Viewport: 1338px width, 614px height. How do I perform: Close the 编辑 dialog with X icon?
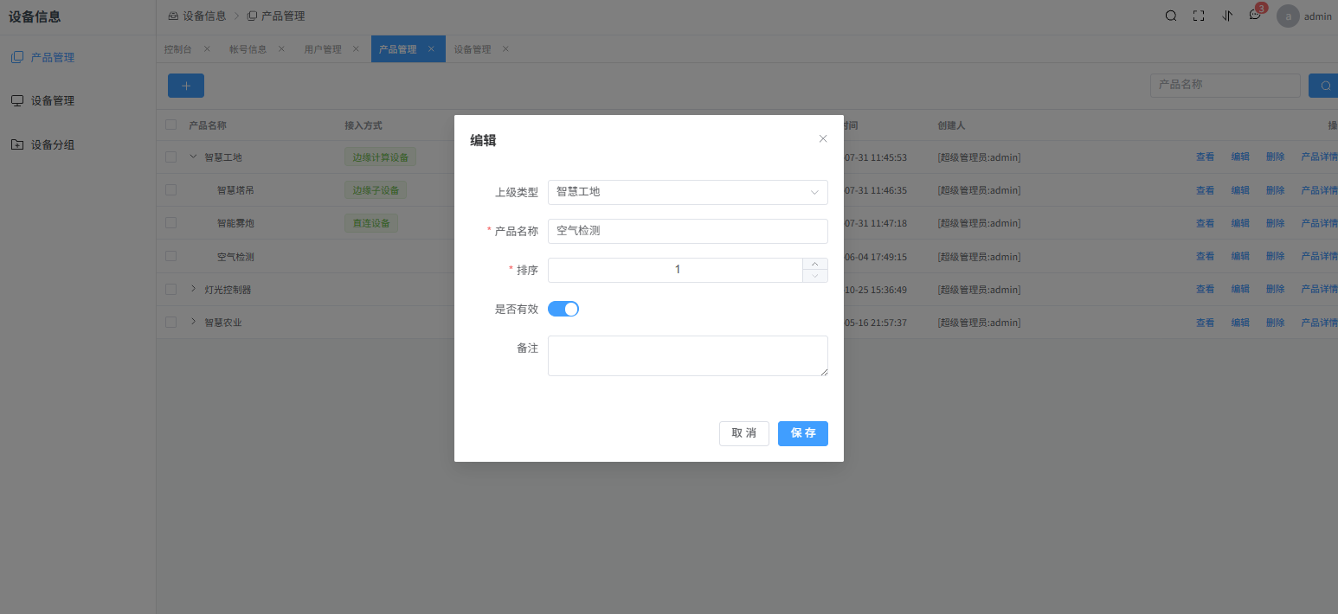[x=823, y=138]
